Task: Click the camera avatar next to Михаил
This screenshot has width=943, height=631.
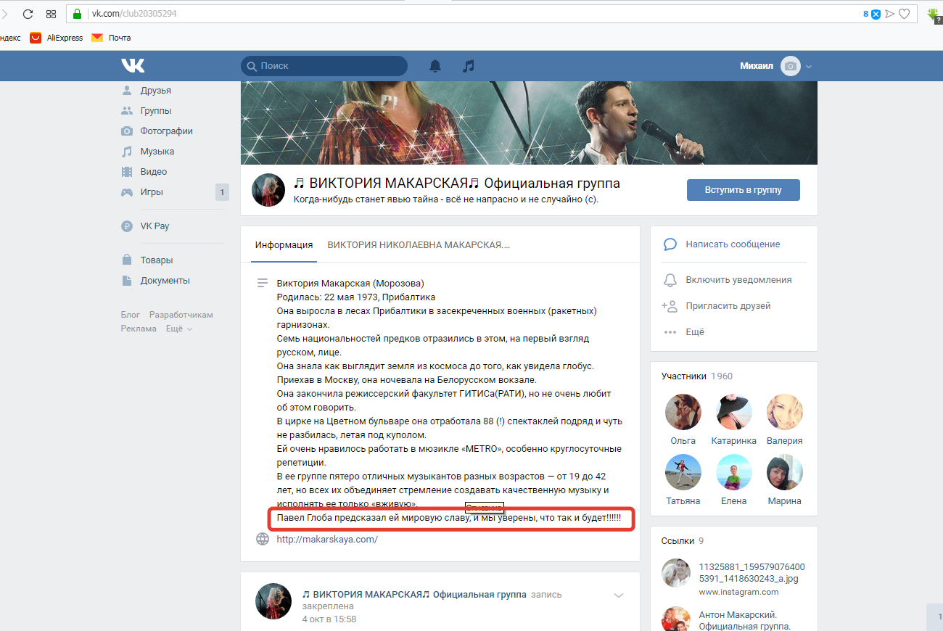Action: click(x=791, y=66)
